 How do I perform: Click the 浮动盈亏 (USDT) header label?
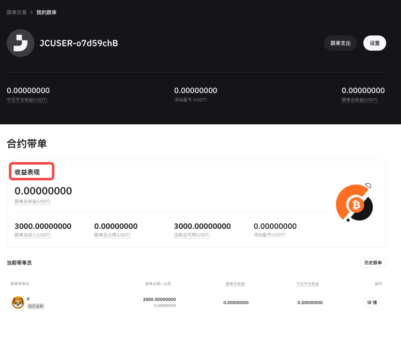click(190, 100)
